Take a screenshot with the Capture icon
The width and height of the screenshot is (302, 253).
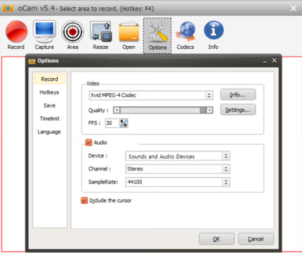(x=45, y=31)
